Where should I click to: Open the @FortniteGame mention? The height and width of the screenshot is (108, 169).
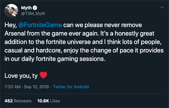click(40, 25)
